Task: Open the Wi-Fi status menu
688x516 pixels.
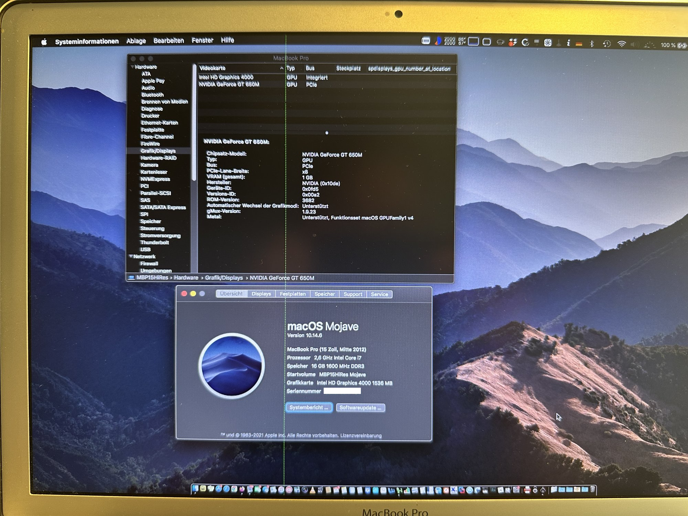Action: point(621,44)
